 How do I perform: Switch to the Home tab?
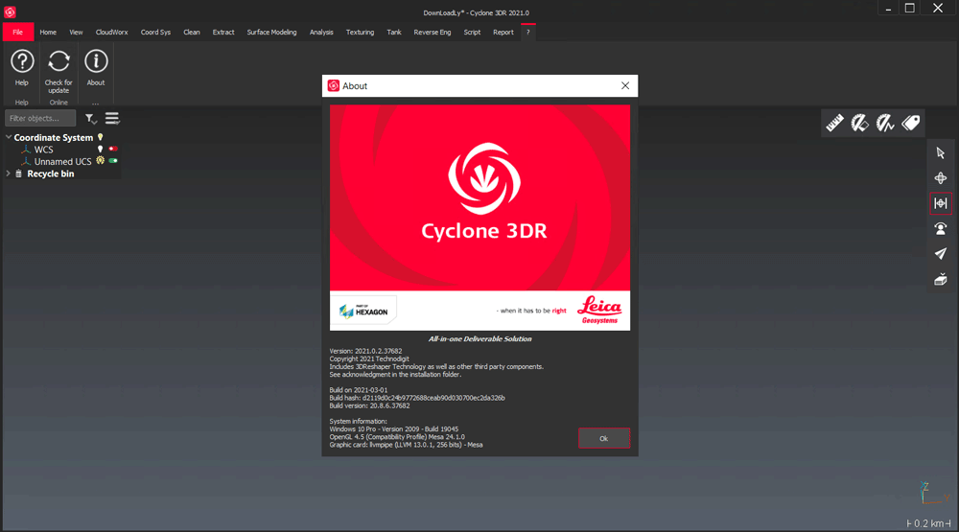[x=48, y=33]
